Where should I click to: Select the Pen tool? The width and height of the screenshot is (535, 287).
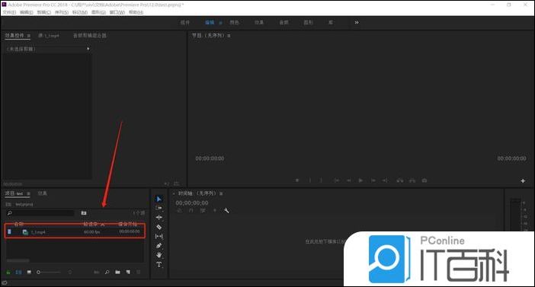pos(159,245)
